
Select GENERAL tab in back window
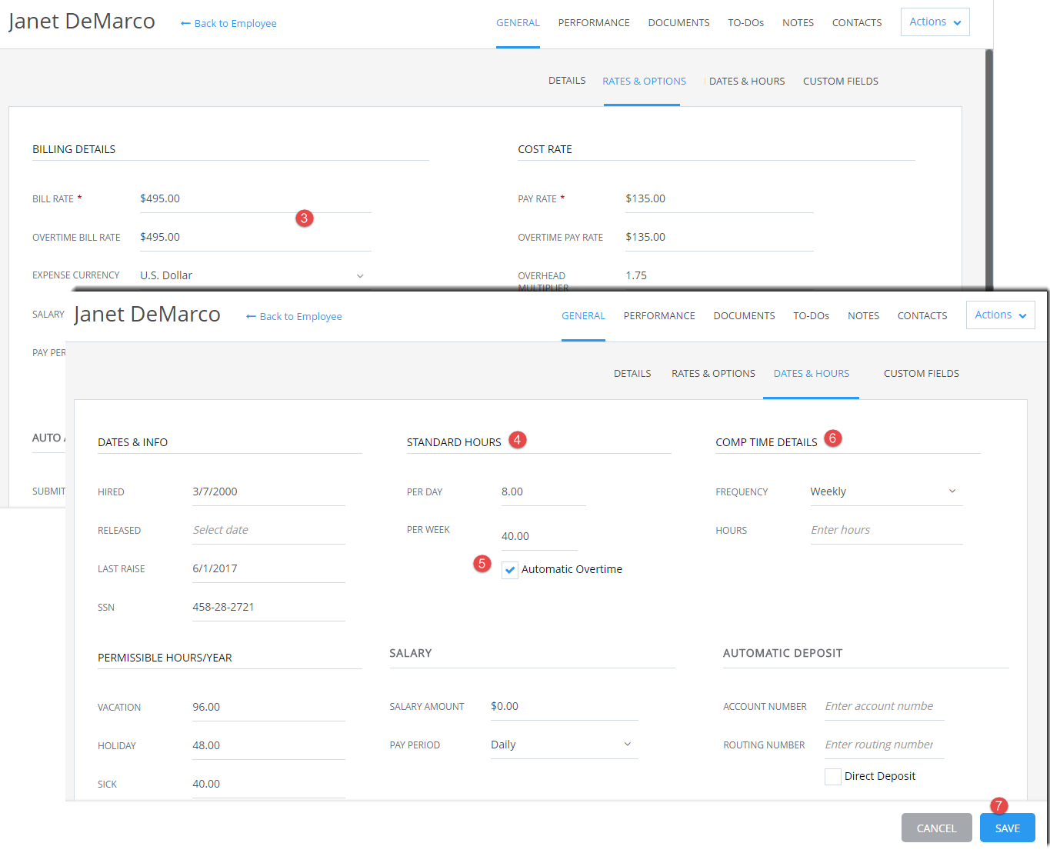click(518, 22)
